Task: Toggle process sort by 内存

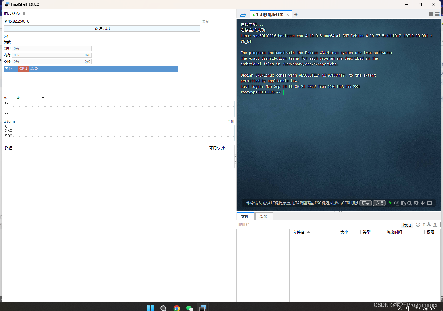Action: pos(9,69)
